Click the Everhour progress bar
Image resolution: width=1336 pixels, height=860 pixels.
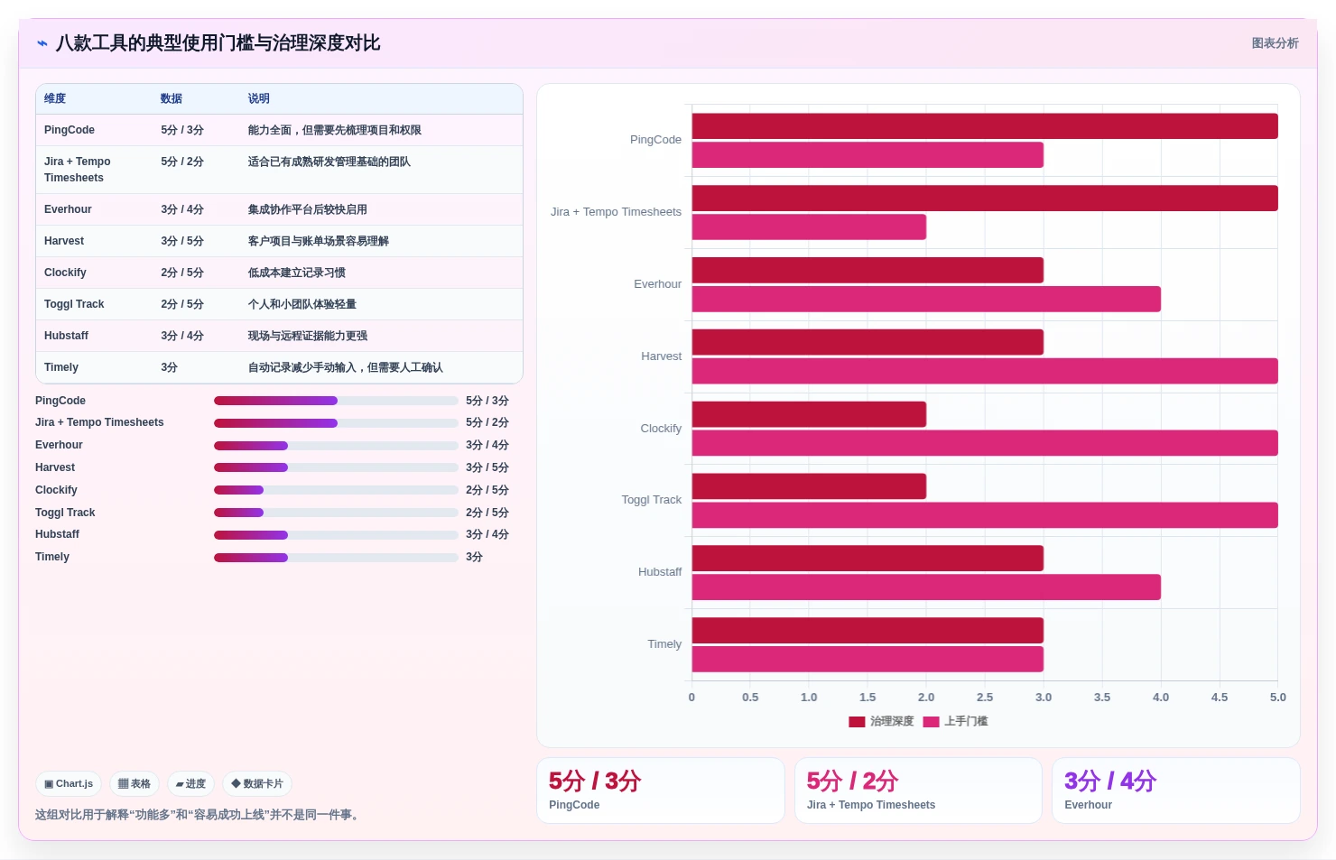[x=336, y=446]
